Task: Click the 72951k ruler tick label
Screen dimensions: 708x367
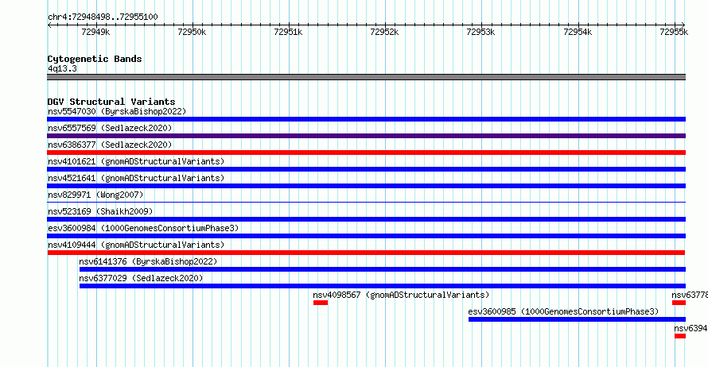Action: pyautogui.click(x=288, y=32)
